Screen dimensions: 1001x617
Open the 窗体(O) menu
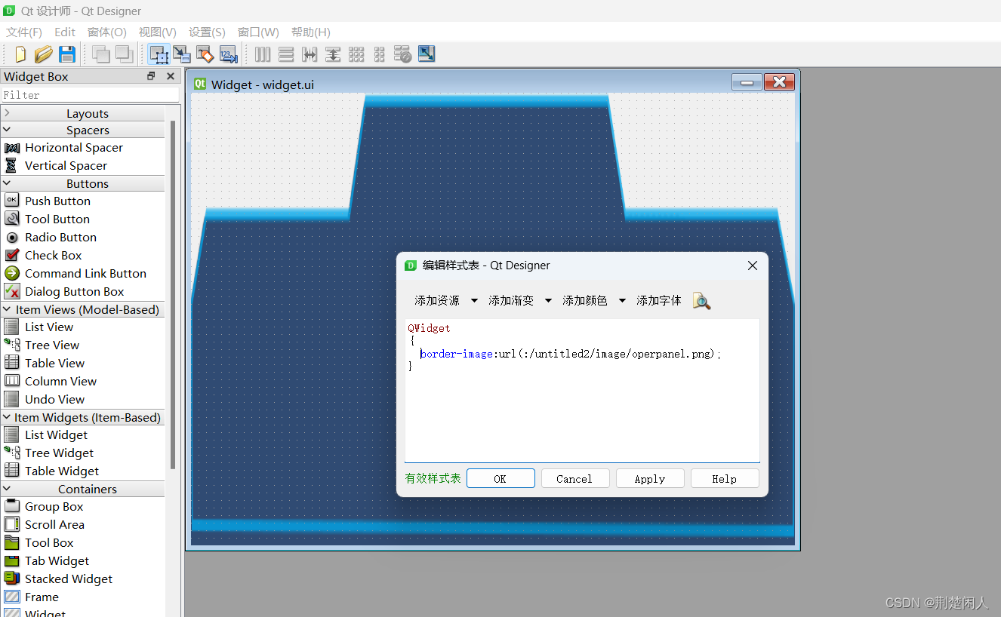(107, 32)
